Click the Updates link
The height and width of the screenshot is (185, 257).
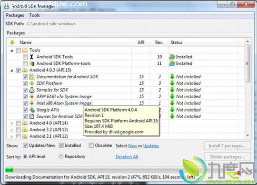(151, 146)
